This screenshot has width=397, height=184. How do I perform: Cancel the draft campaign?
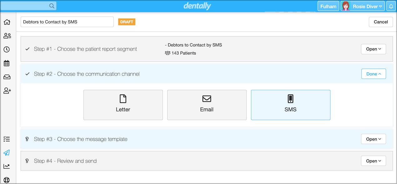click(381, 22)
